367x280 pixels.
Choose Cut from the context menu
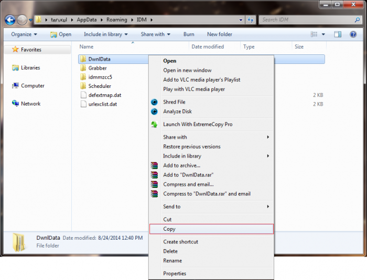click(x=167, y=219)
